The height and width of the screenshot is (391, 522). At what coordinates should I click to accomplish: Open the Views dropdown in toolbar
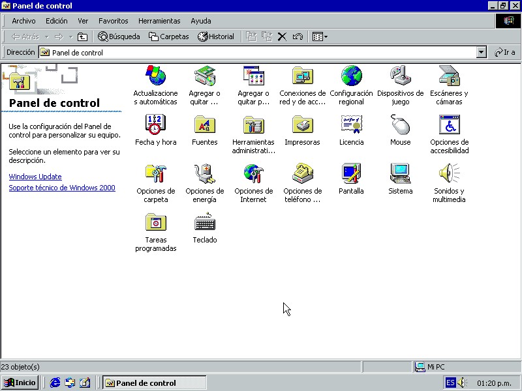tap(320, 36)
